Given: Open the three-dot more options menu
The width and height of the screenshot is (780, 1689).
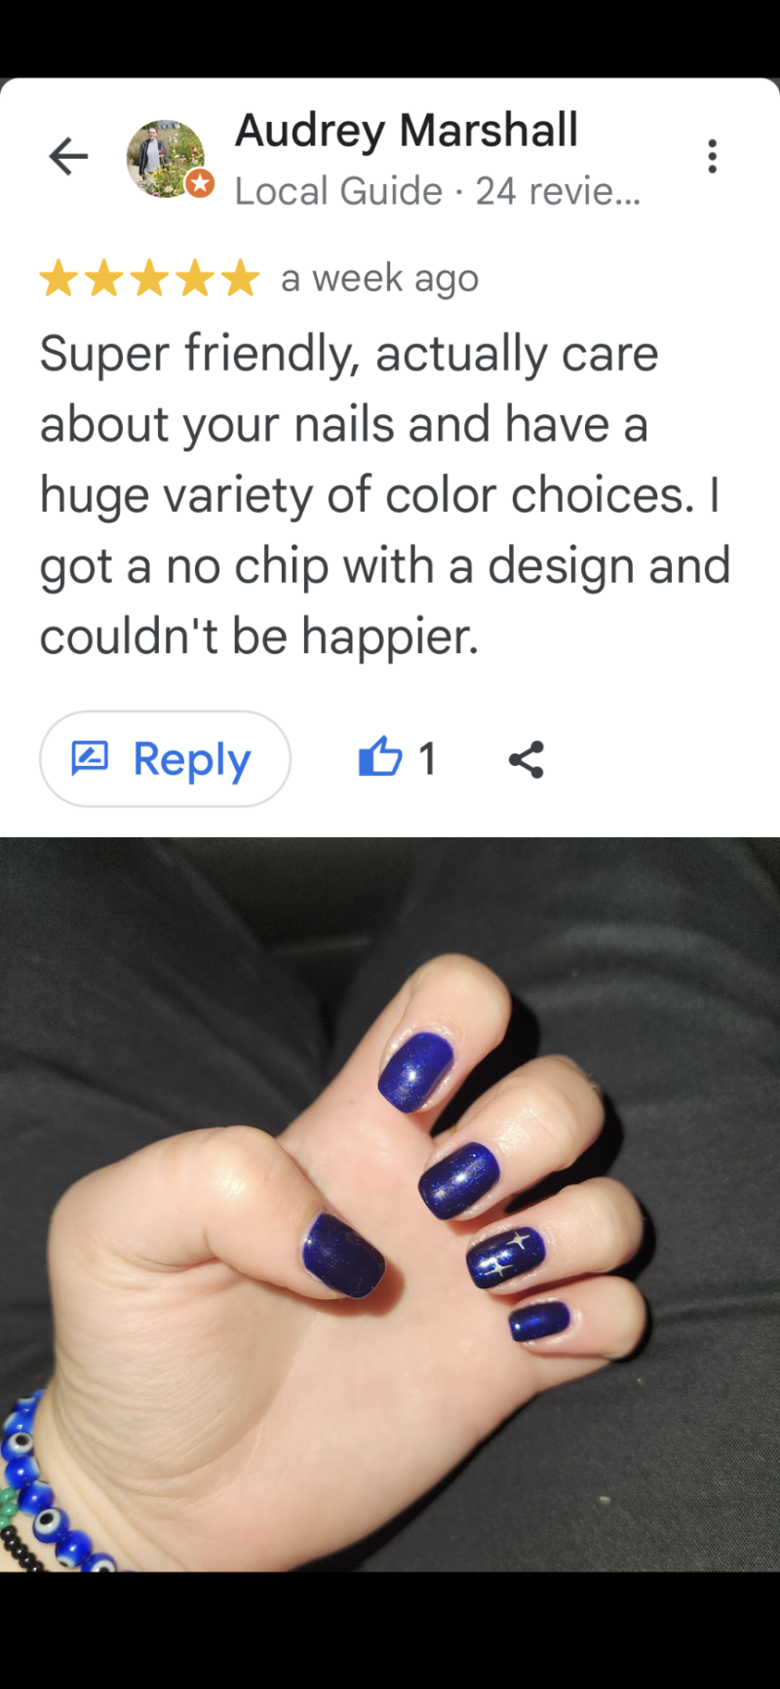Looking at the screenshot, I should pos(713,156).
